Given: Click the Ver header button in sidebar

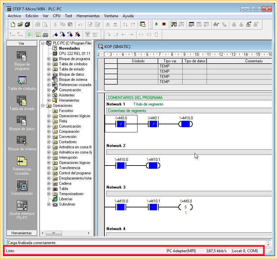Looking at the screenshot, I should pos(21,43).
